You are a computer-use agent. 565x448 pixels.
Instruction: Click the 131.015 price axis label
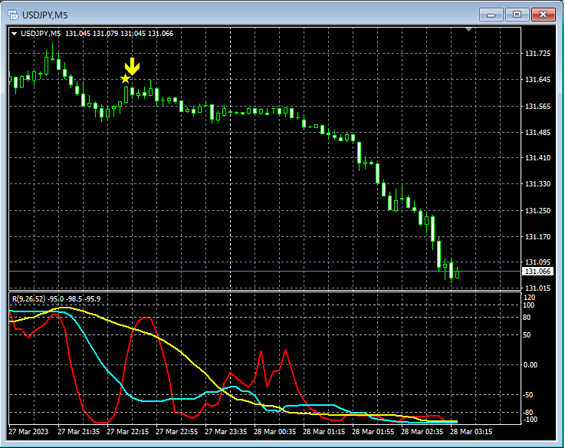pyautogui.click(x=537, y=288)
